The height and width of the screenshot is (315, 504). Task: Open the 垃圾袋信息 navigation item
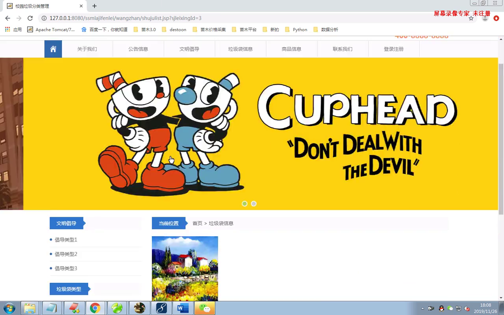[241, 49]
